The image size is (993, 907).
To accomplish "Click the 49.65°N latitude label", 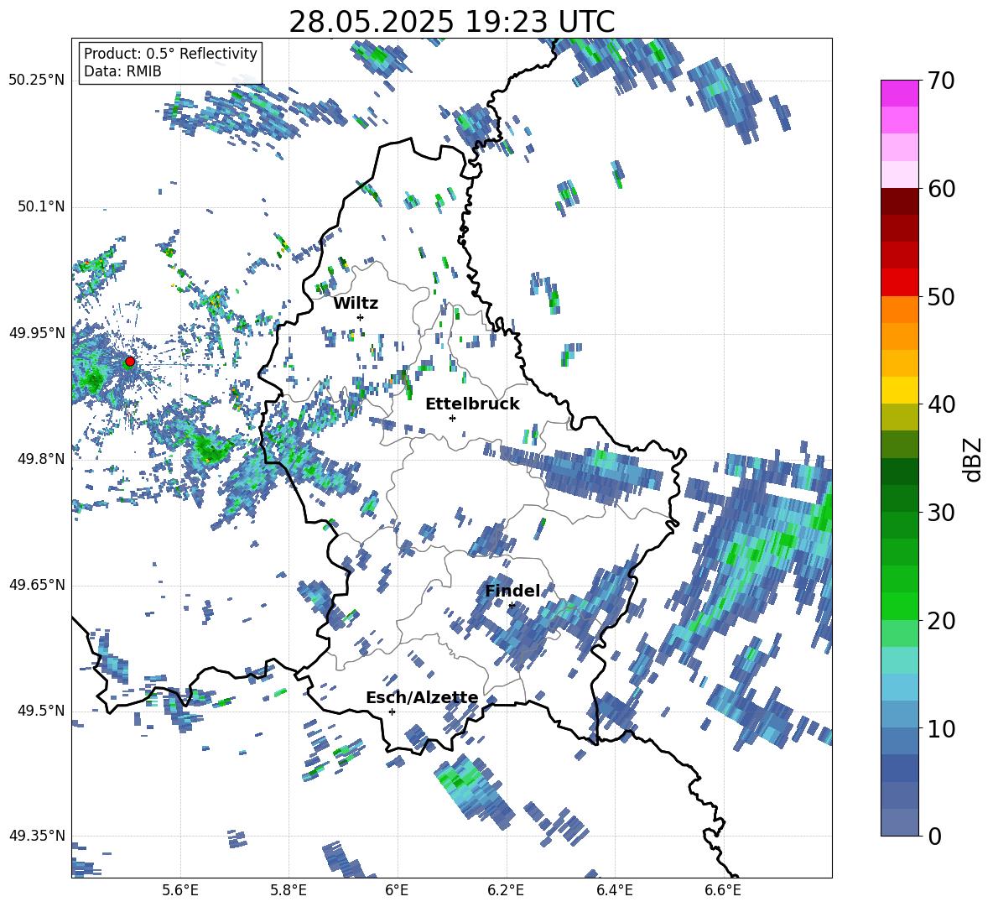I will click(x=37, y=585).
